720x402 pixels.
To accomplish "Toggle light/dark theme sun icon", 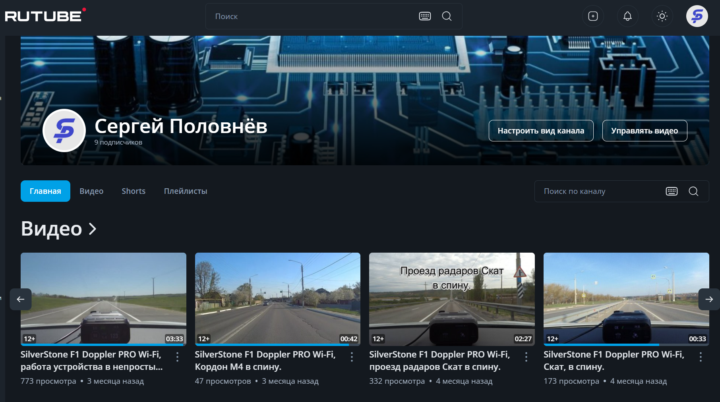I will tap(662, 16).
